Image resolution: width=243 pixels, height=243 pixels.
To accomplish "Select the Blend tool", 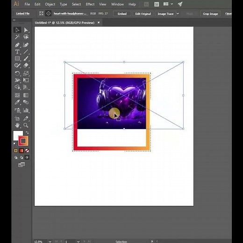I will point(26,102).
